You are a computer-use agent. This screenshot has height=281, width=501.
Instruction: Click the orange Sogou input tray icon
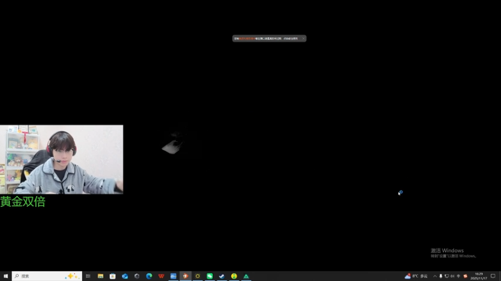[465, 276]
